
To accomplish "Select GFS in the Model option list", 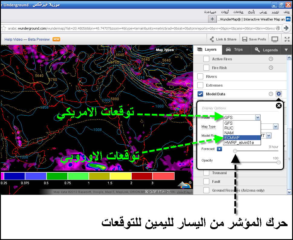I will [x=242, y=123].
